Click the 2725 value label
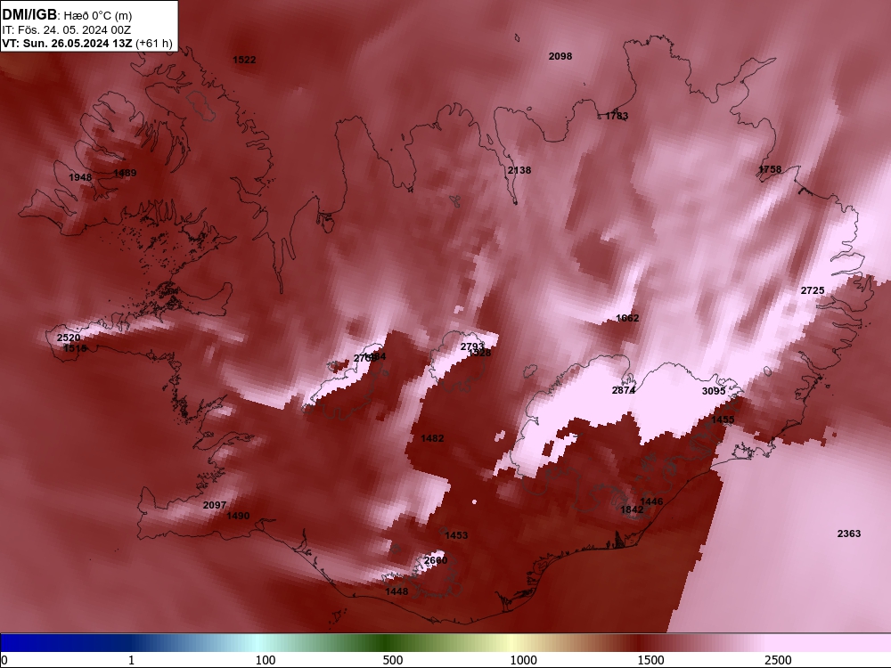 813,290
